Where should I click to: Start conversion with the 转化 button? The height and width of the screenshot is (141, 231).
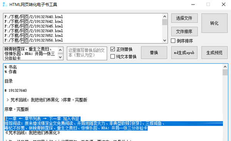pyautogui.click(x=214, y=23)
